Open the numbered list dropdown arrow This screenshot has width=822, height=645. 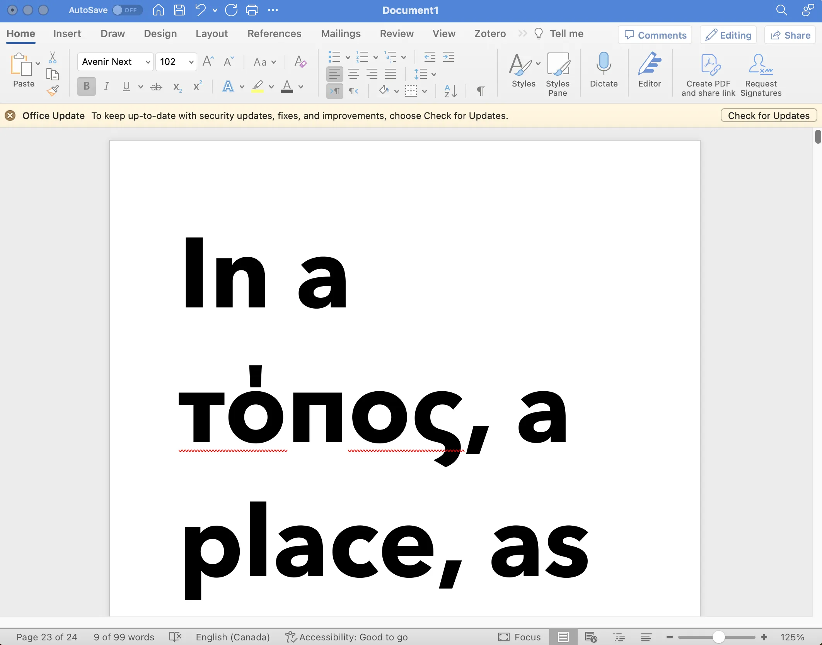pos(376,58)
